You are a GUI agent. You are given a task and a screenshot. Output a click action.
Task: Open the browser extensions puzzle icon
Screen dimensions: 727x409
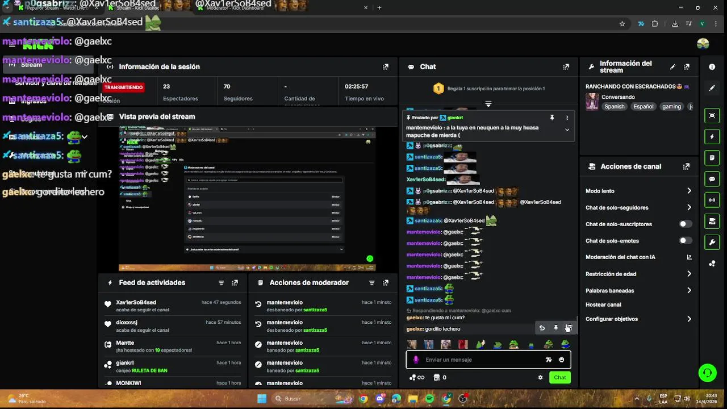655,24
